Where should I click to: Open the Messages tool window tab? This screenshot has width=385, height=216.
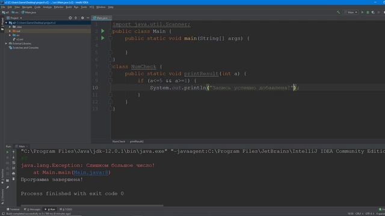32,209
